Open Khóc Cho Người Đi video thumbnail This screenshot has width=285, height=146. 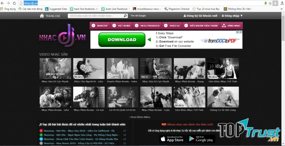point(89,68)
